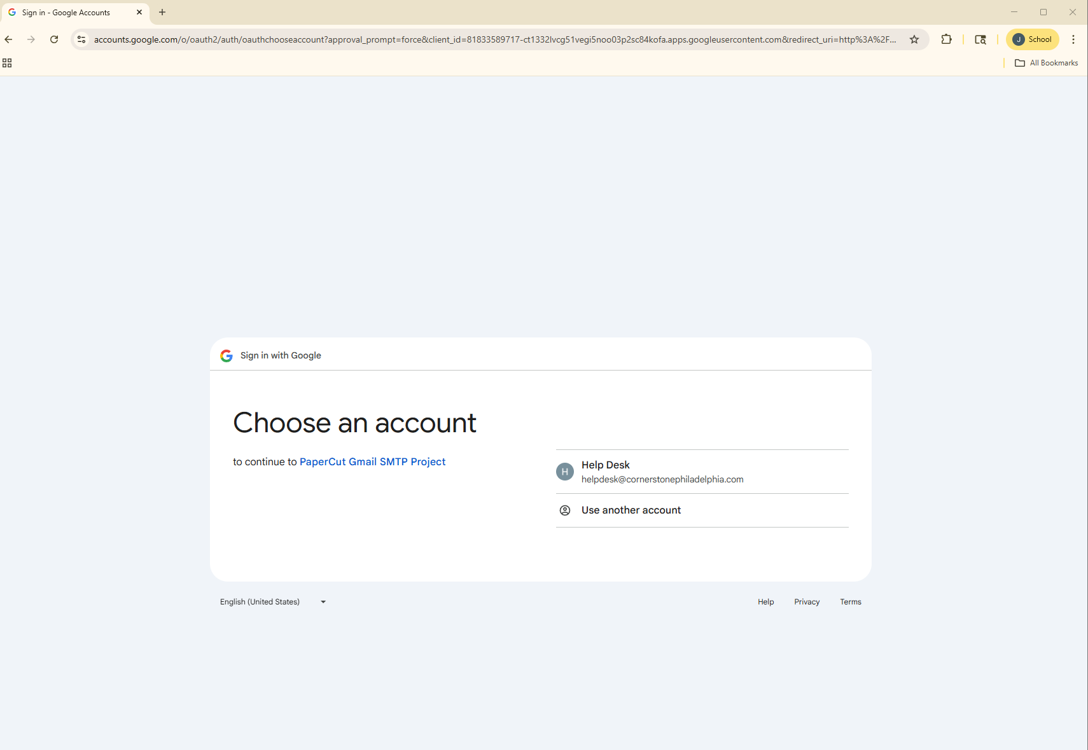Expand the English (United States) language dropdown
The image size is (1088, 750).
(273, 602)
